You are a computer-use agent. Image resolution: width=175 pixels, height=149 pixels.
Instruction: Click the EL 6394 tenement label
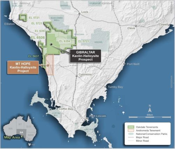pos(65,41)
